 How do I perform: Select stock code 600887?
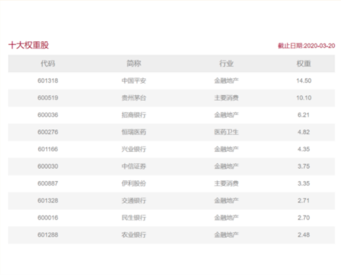(x=48, y=184)
